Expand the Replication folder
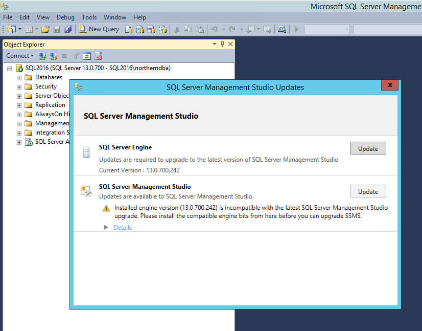422x331 pixels. [x=19, y=105]
